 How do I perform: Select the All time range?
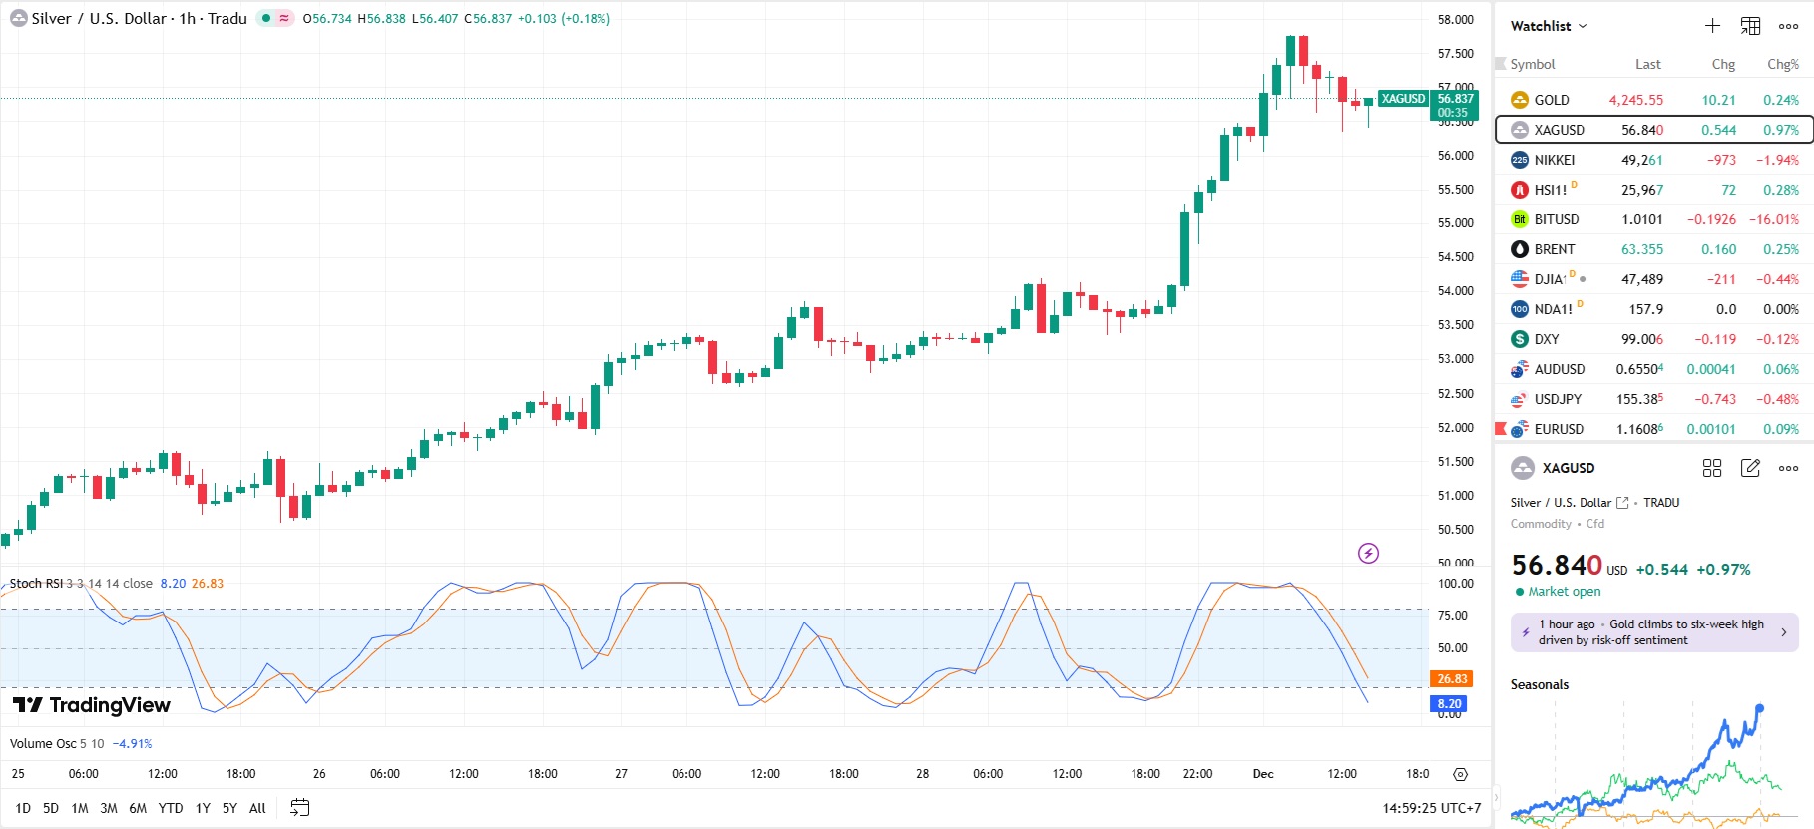tap(257, 808)
